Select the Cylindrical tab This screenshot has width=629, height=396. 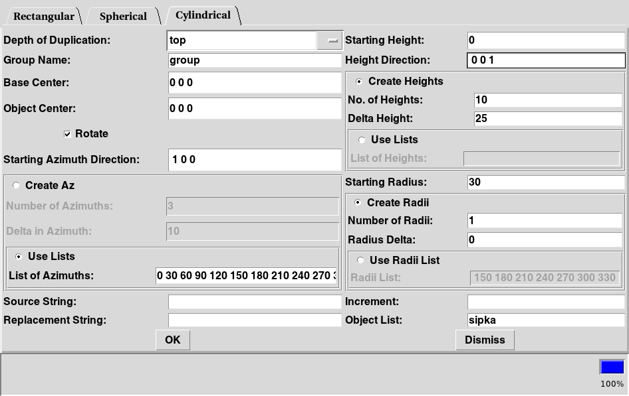(203, 15)
